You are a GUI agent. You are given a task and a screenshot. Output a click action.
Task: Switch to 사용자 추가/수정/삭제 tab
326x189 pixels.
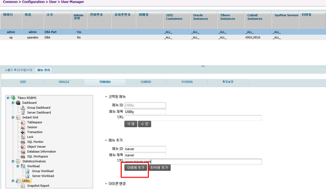[x=18, y=70]
